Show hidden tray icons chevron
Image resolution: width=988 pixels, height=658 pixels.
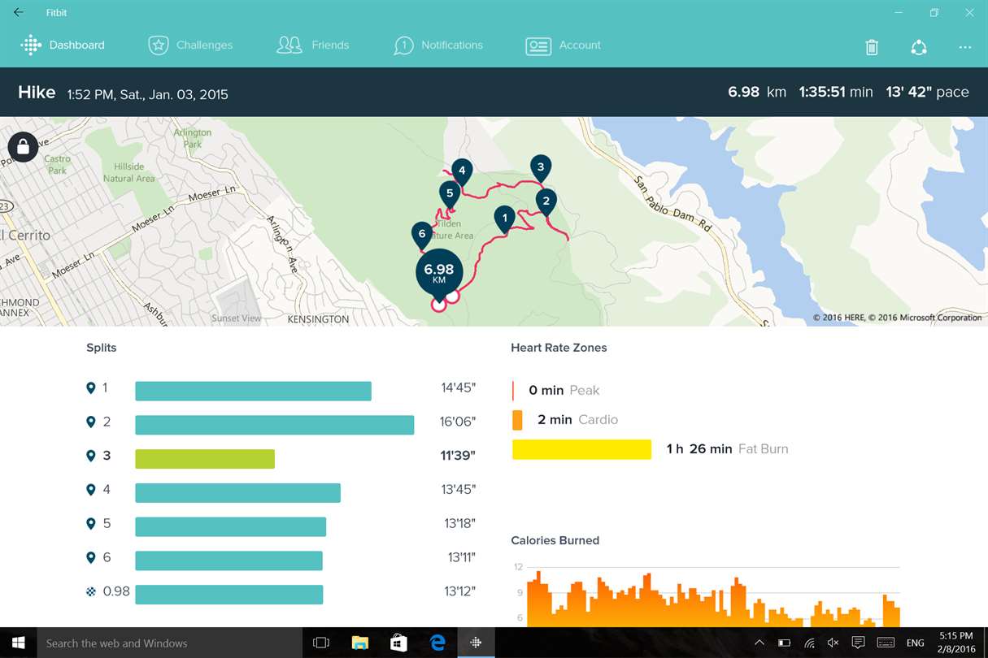[759, 643]
